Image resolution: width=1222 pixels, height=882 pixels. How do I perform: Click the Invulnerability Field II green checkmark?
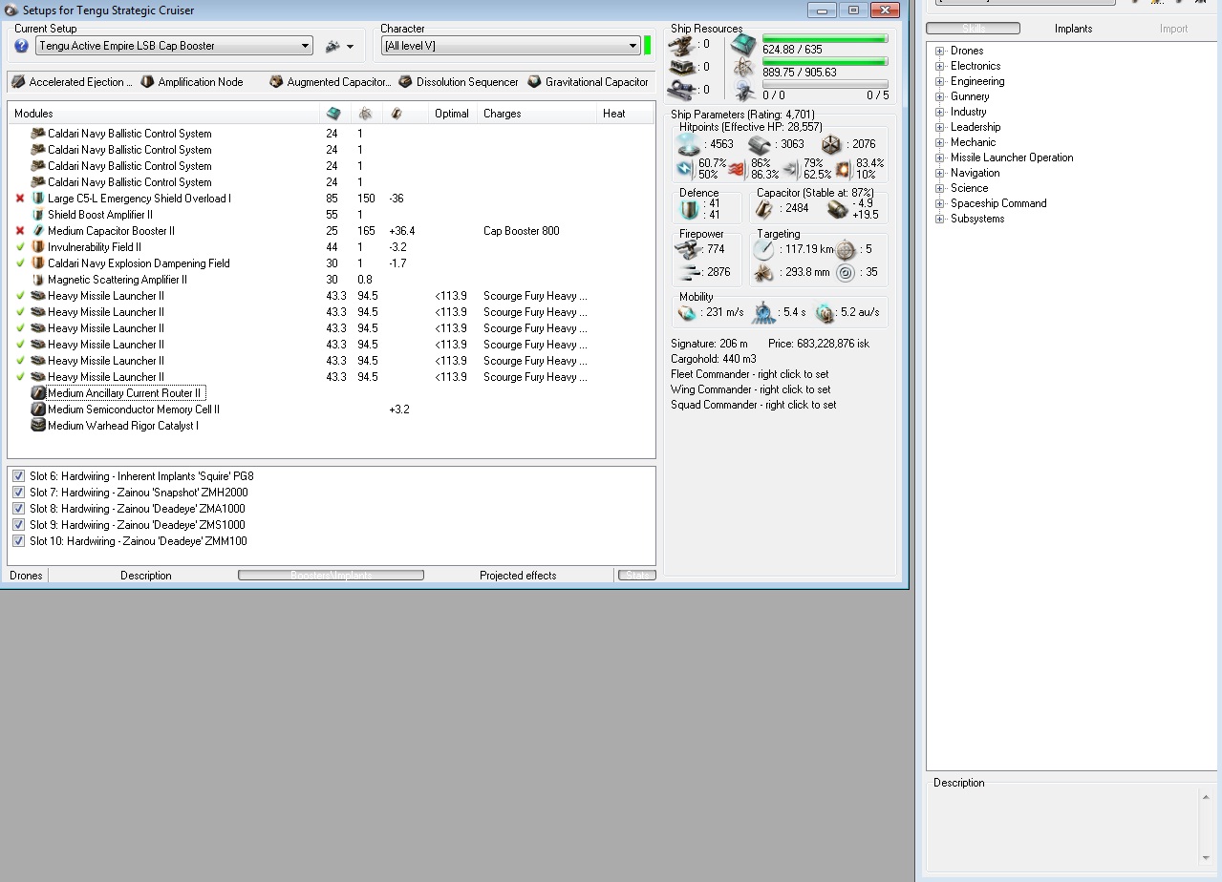click(20, 247)
